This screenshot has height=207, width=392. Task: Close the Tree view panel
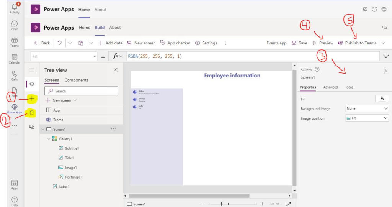[x=116, y=70]
